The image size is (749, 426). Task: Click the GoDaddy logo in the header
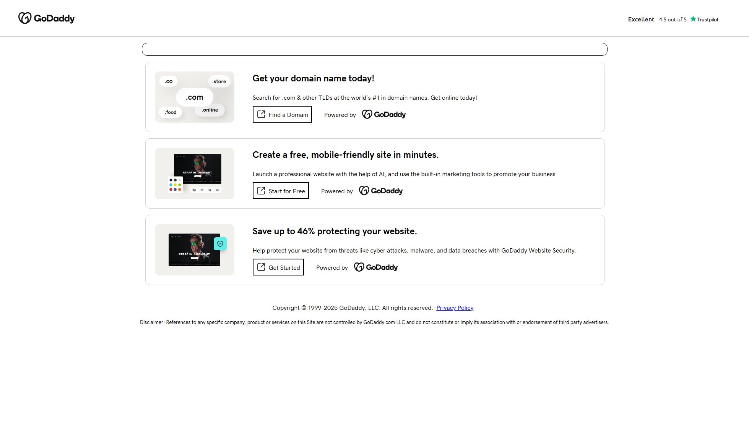47,18
